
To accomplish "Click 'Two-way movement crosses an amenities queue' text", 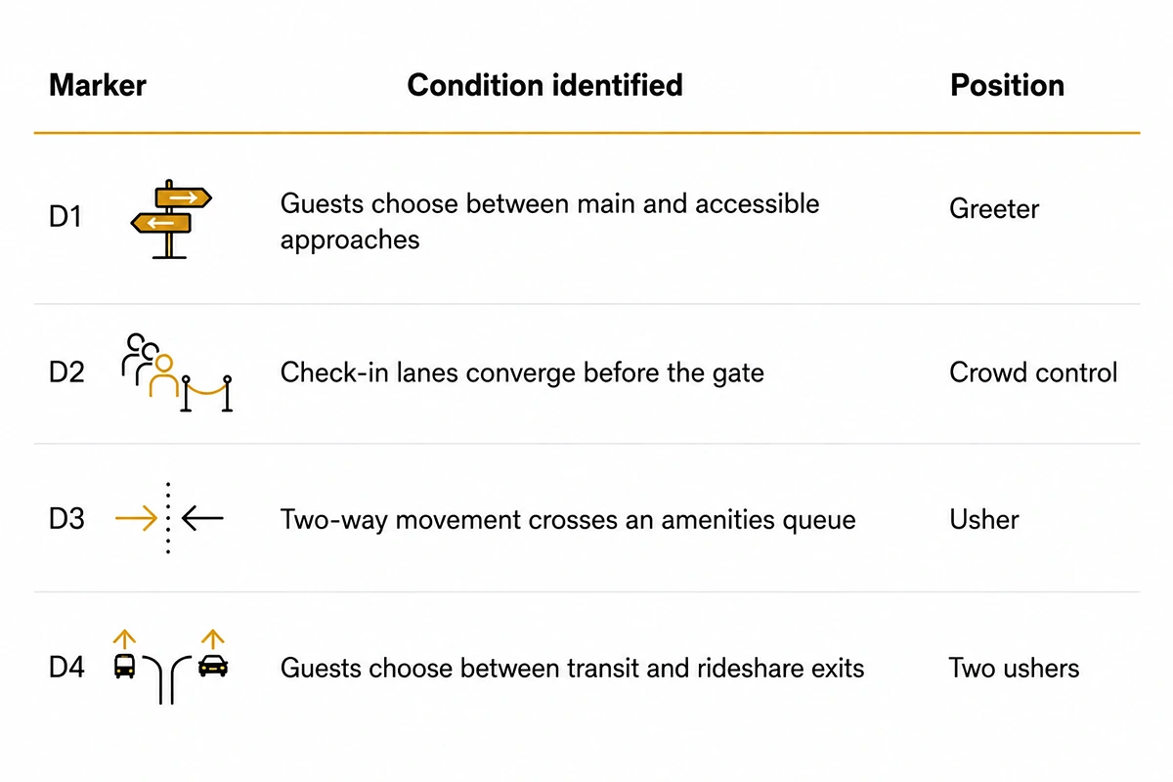I will coord(568,520).
